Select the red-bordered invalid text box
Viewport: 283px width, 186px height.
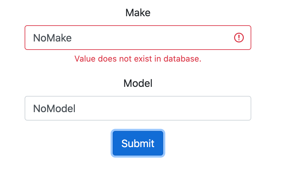pyautogui.click(x=138, y=38)
